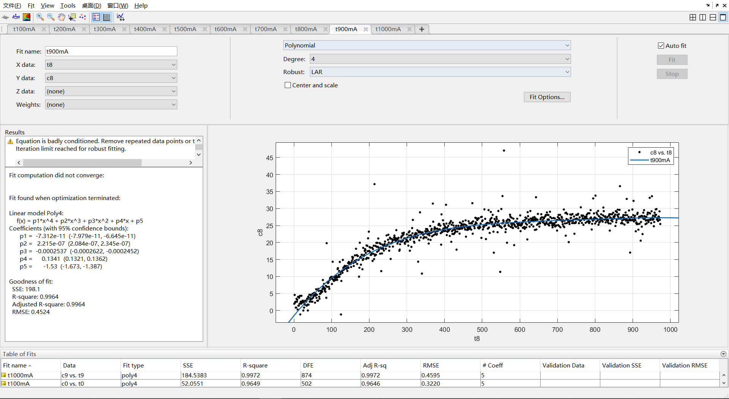
Task: Close the t800mA tab
Action: pos(325,29)
